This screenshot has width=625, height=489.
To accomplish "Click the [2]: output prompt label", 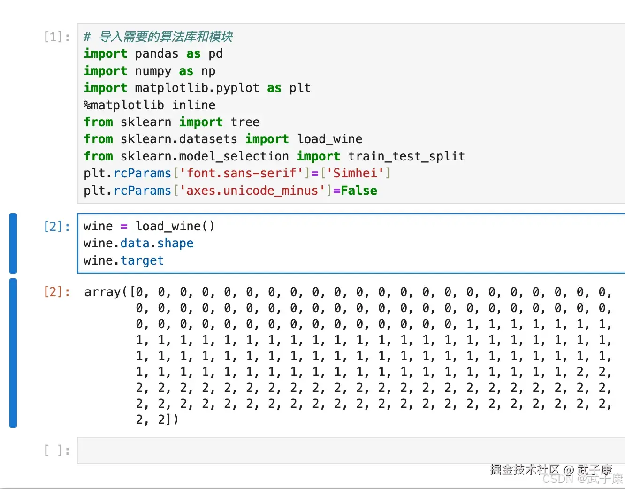I will point(56,292).
